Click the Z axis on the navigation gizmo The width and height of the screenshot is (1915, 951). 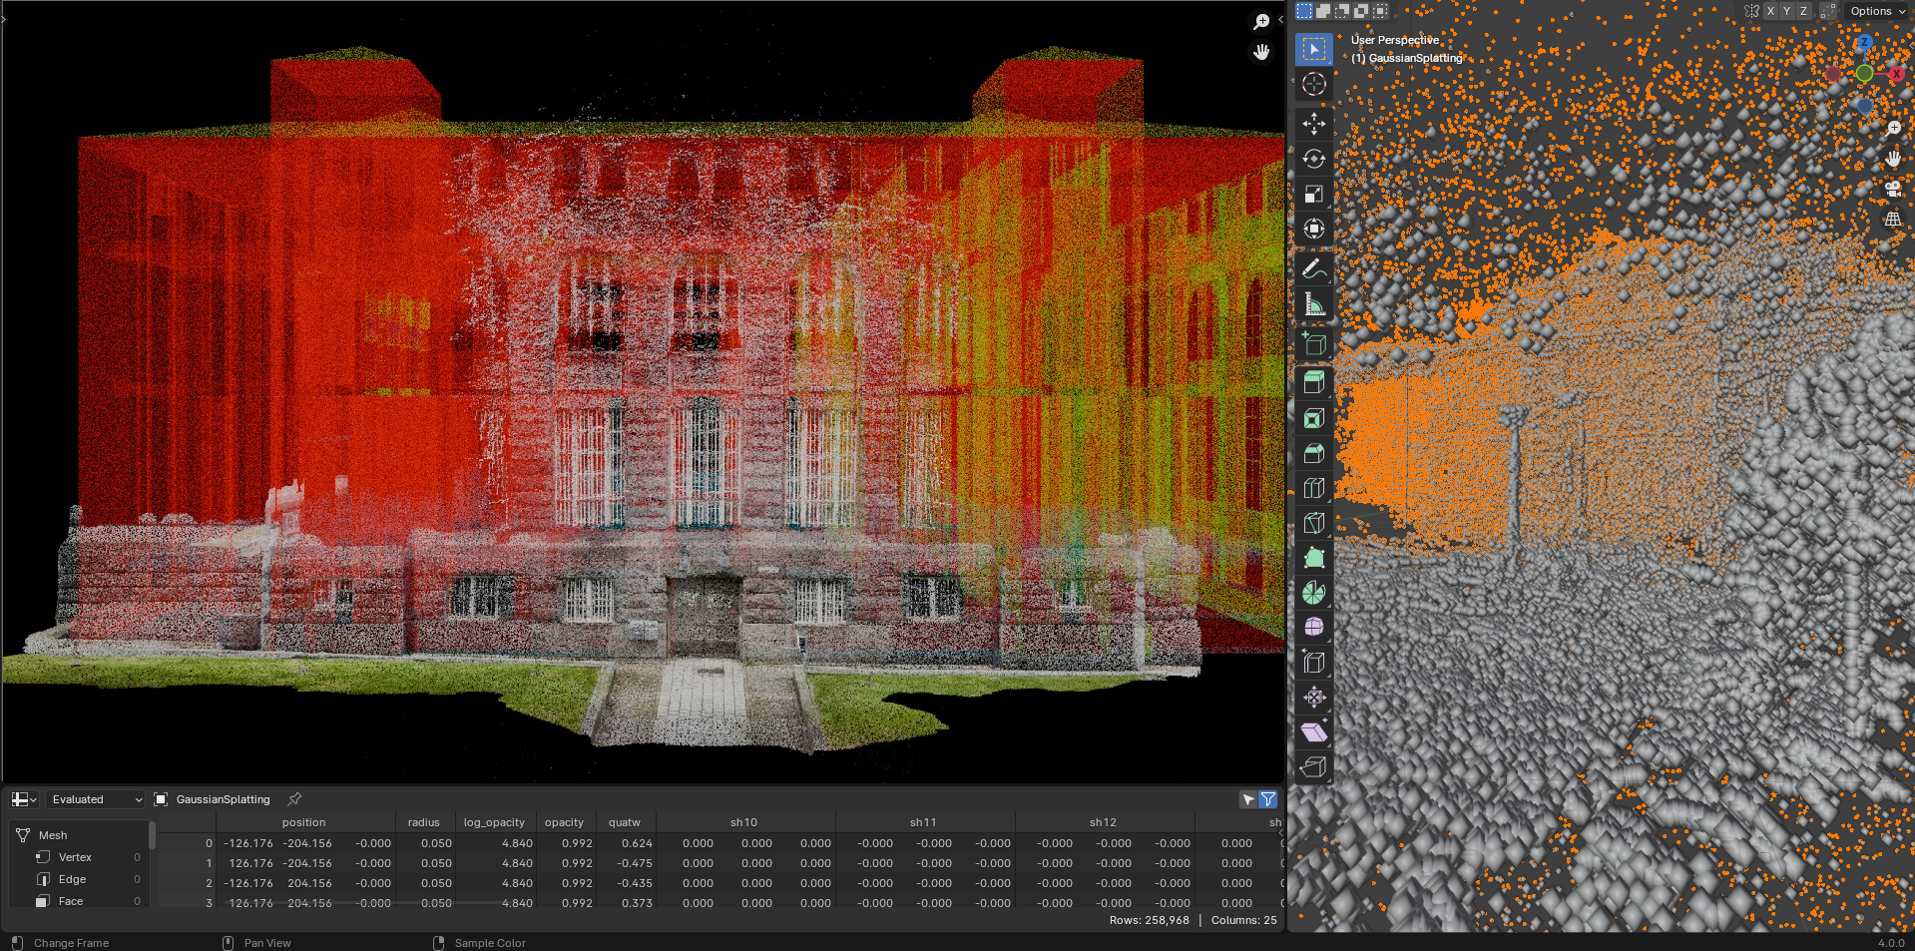coord(1864,43)
